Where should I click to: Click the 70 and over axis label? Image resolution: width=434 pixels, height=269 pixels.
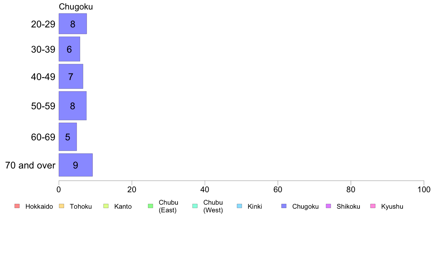click(30, 166)
